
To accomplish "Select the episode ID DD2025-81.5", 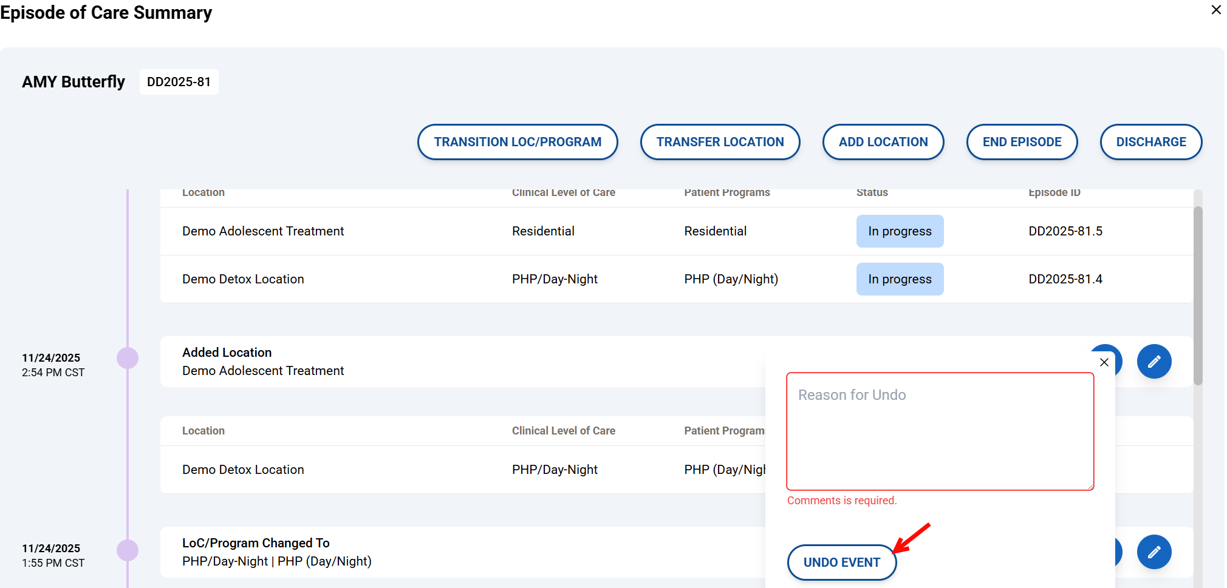I will coord(1065,231).
